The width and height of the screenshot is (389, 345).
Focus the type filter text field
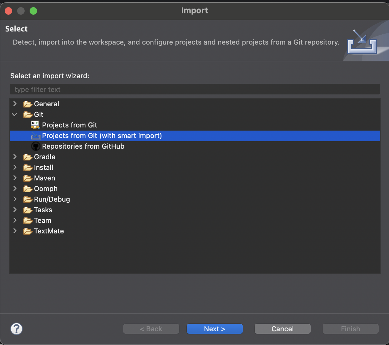click(x=194, y=89)
